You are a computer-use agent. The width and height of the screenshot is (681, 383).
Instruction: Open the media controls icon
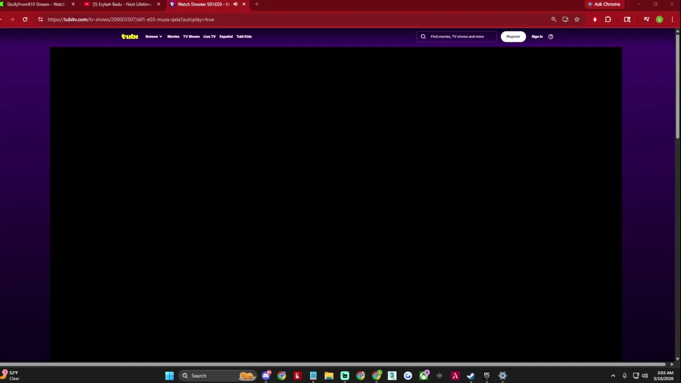(x=646, y=20)
